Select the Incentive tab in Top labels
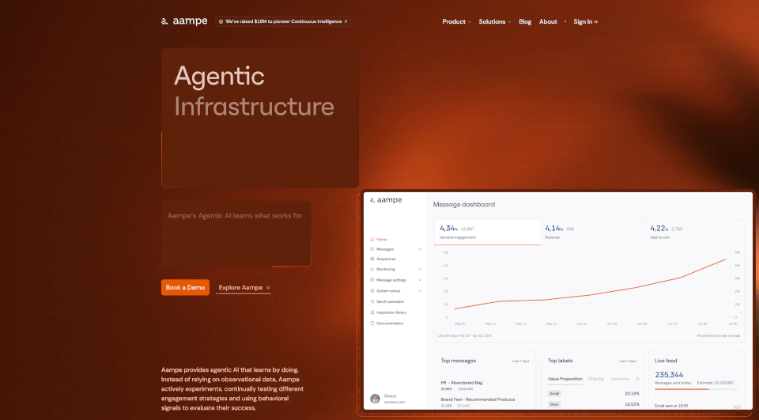The height and width of the screenshot is (420, 759). point(620,379)
